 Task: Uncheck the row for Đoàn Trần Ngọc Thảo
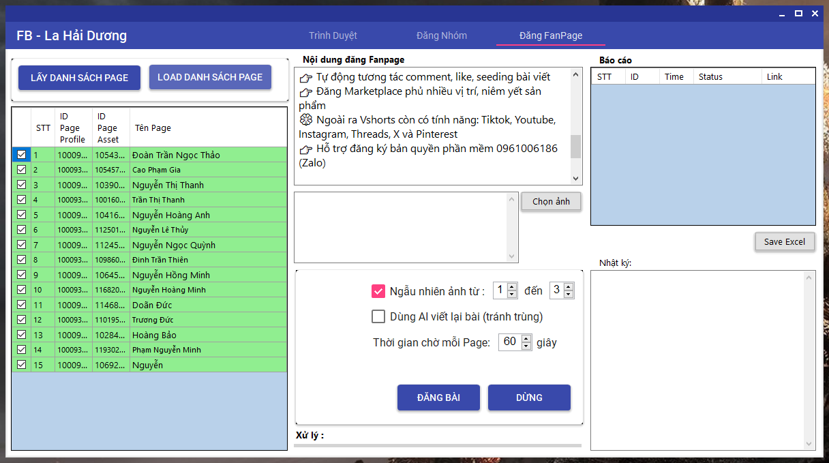tap(21, 155)
